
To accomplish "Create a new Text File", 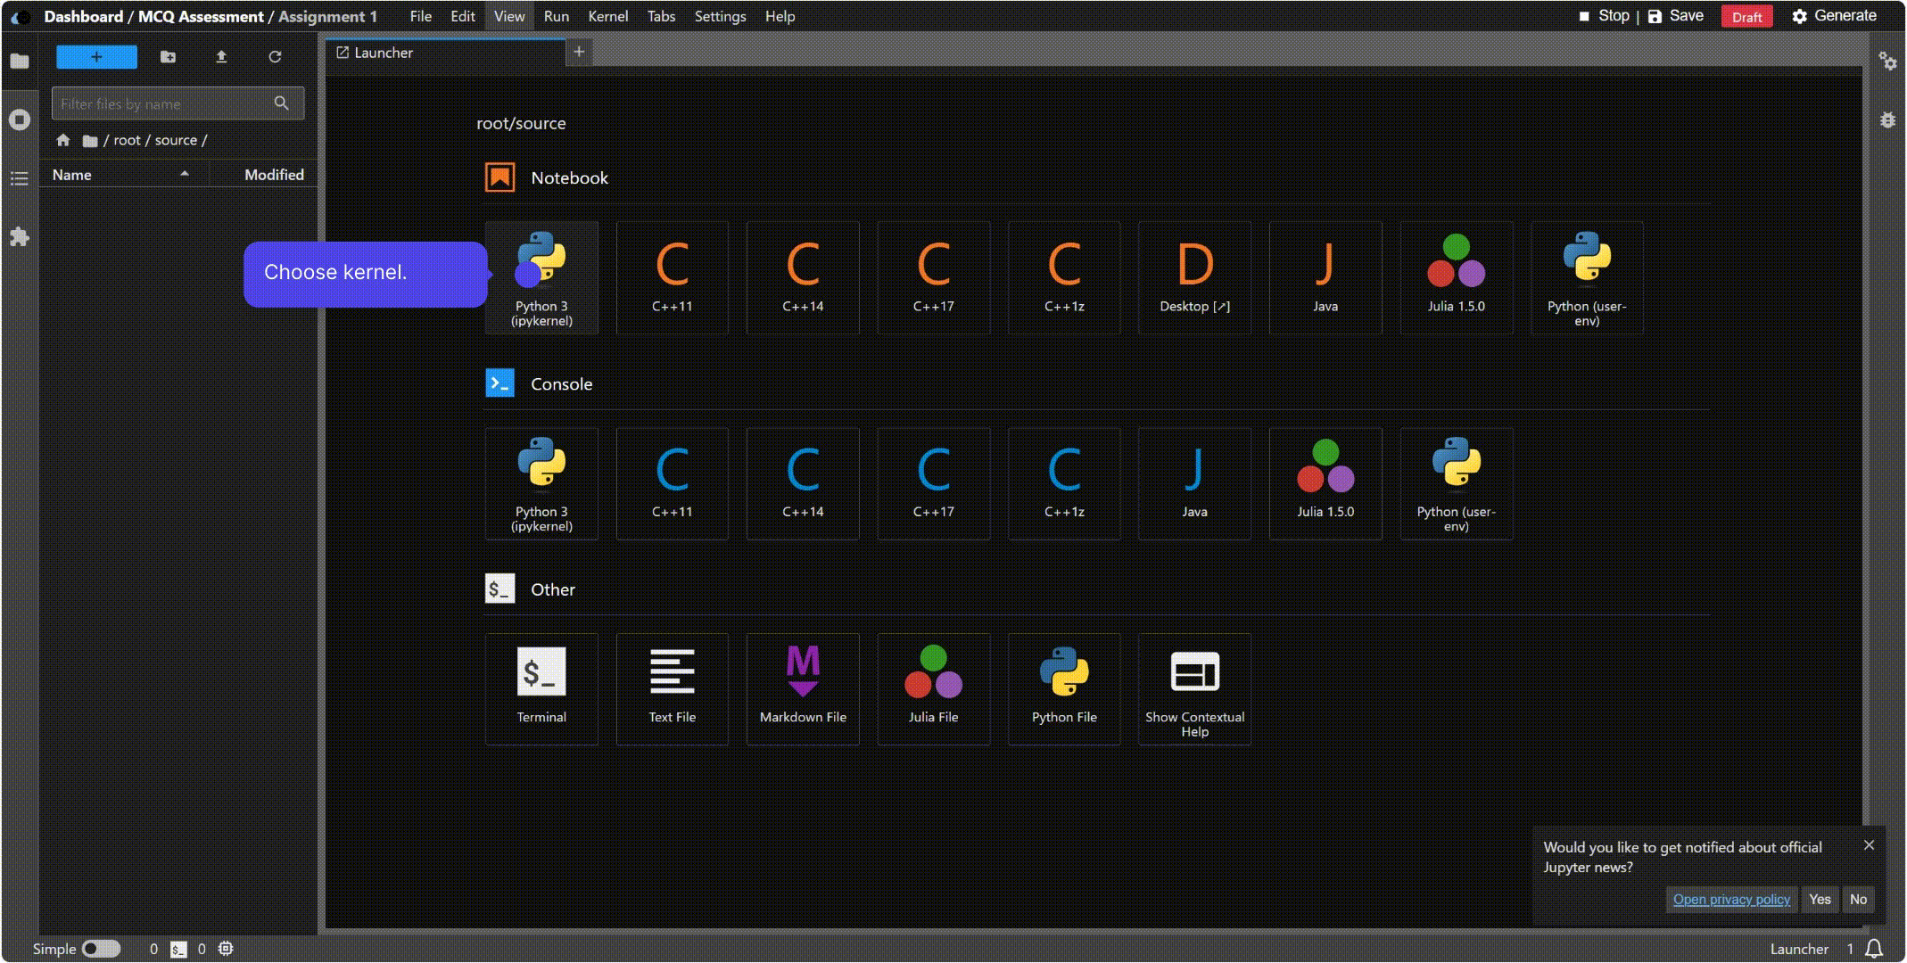I will 672,689.
